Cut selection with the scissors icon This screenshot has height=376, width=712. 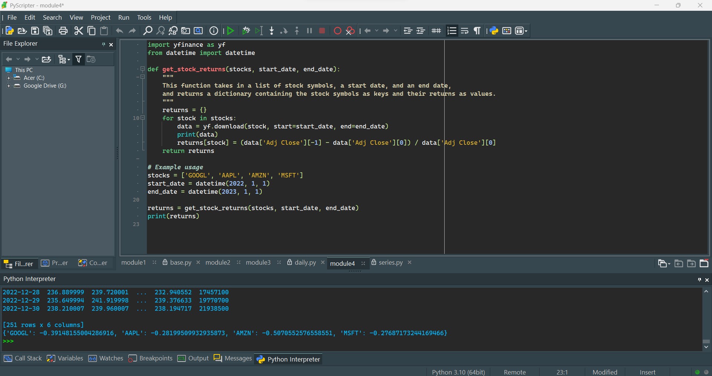coord(78,30)
